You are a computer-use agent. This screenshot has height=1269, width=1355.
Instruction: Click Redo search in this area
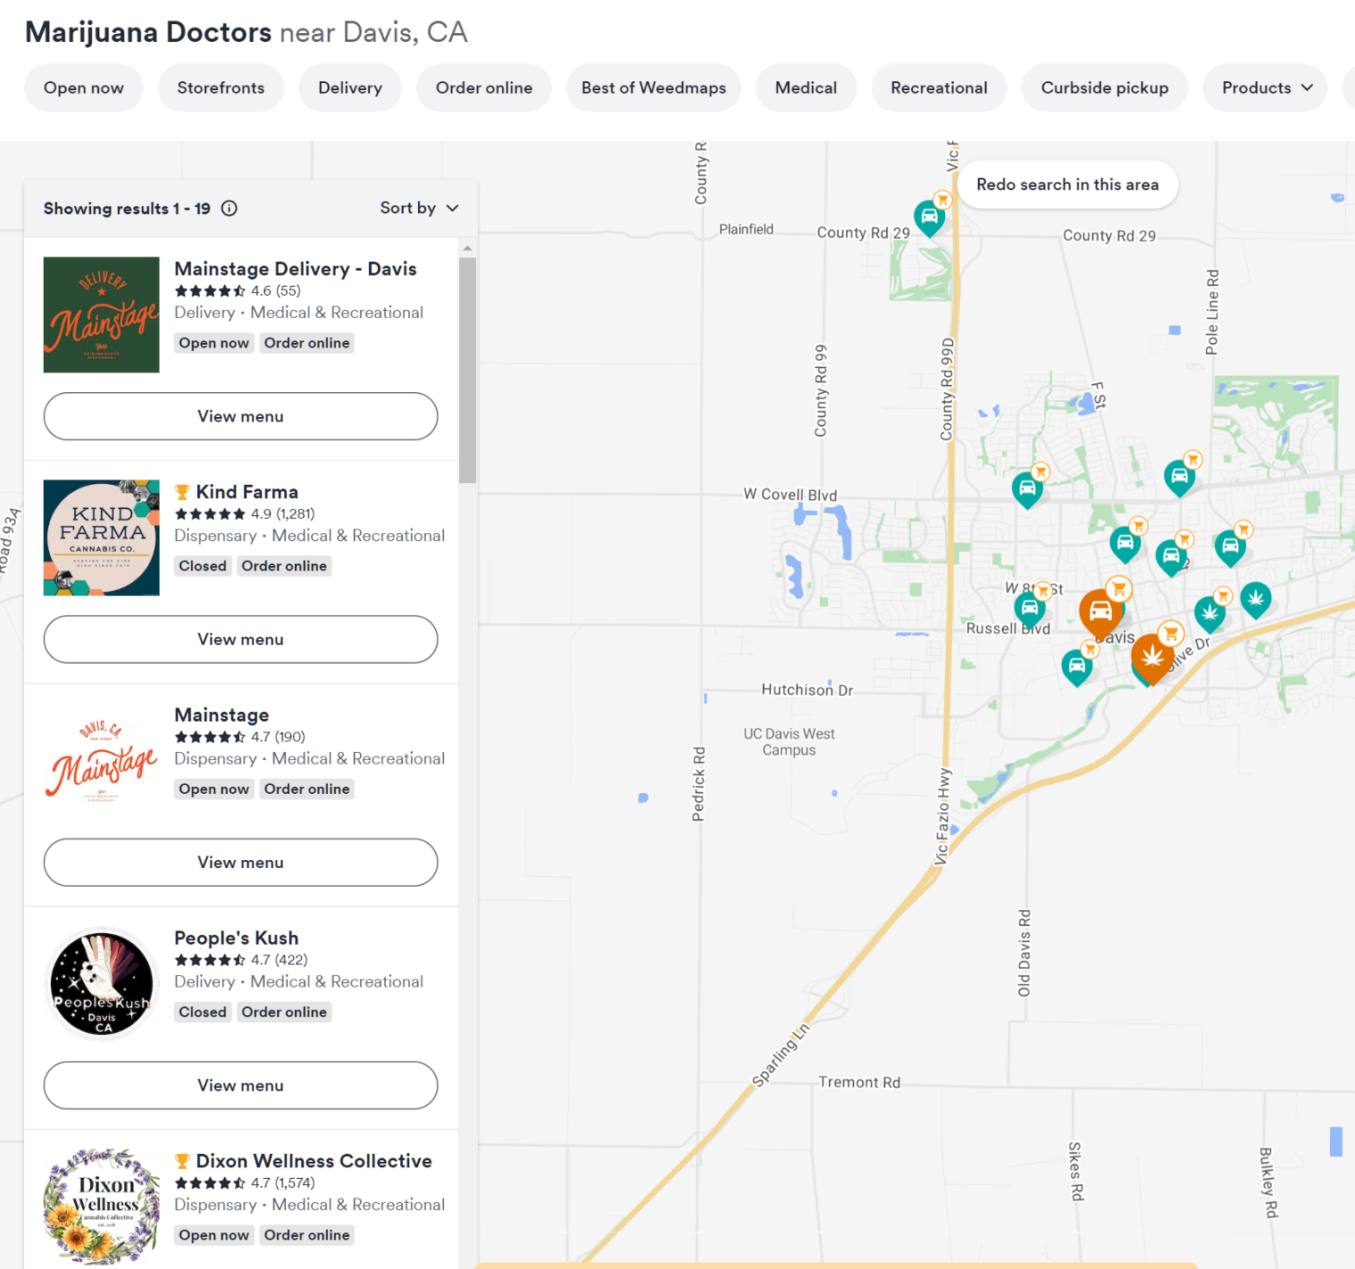[1068, 184]
